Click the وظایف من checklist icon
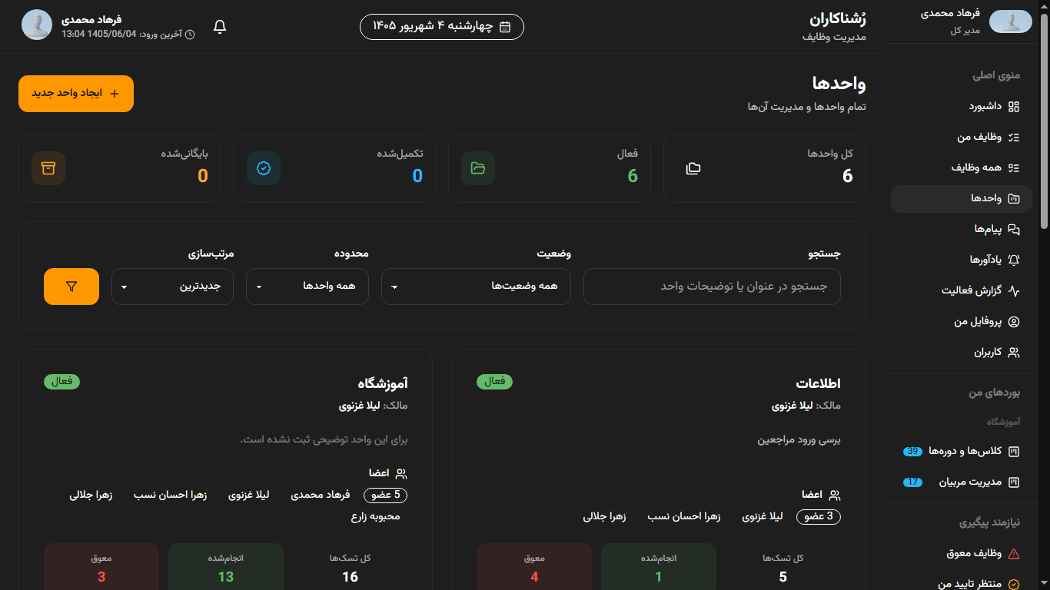Screen dimensions: 1050x590 point(1014,137)
